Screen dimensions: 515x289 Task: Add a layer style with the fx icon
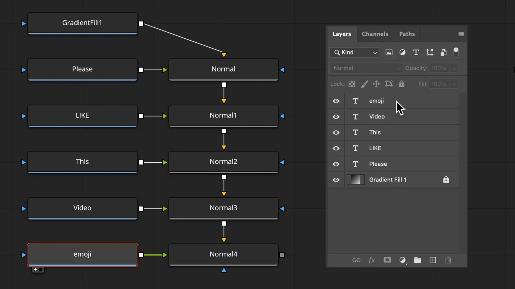372,260
